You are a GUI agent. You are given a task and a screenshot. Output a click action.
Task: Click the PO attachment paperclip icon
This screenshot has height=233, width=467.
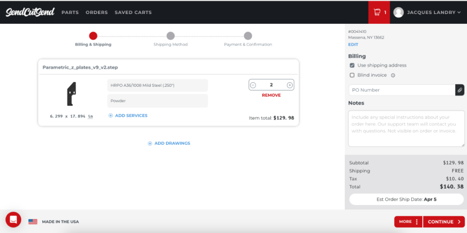tap(460, 90)
